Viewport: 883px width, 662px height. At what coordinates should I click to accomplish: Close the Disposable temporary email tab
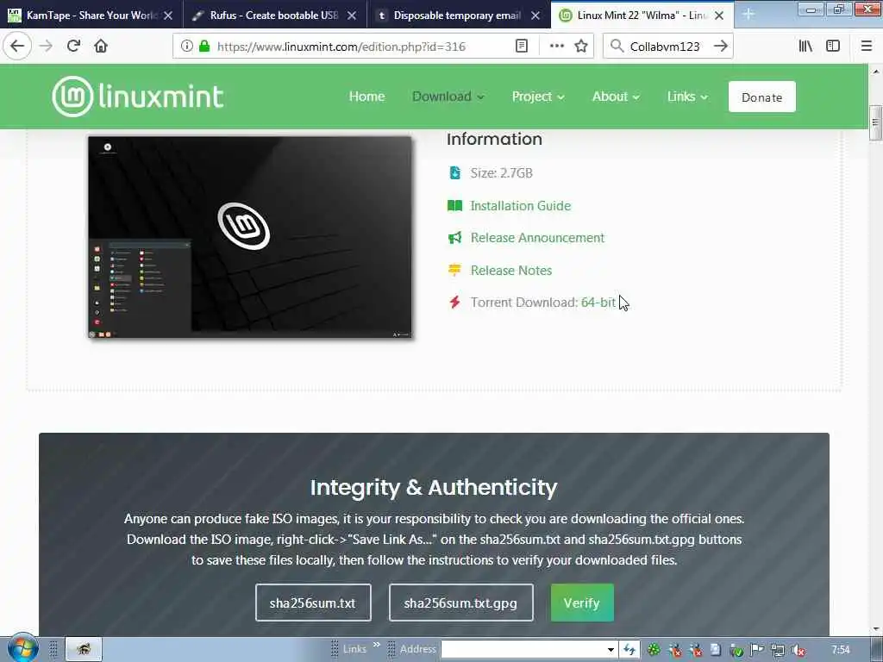[535, 16]
